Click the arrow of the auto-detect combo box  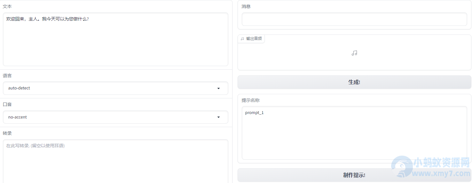[218, 88]
